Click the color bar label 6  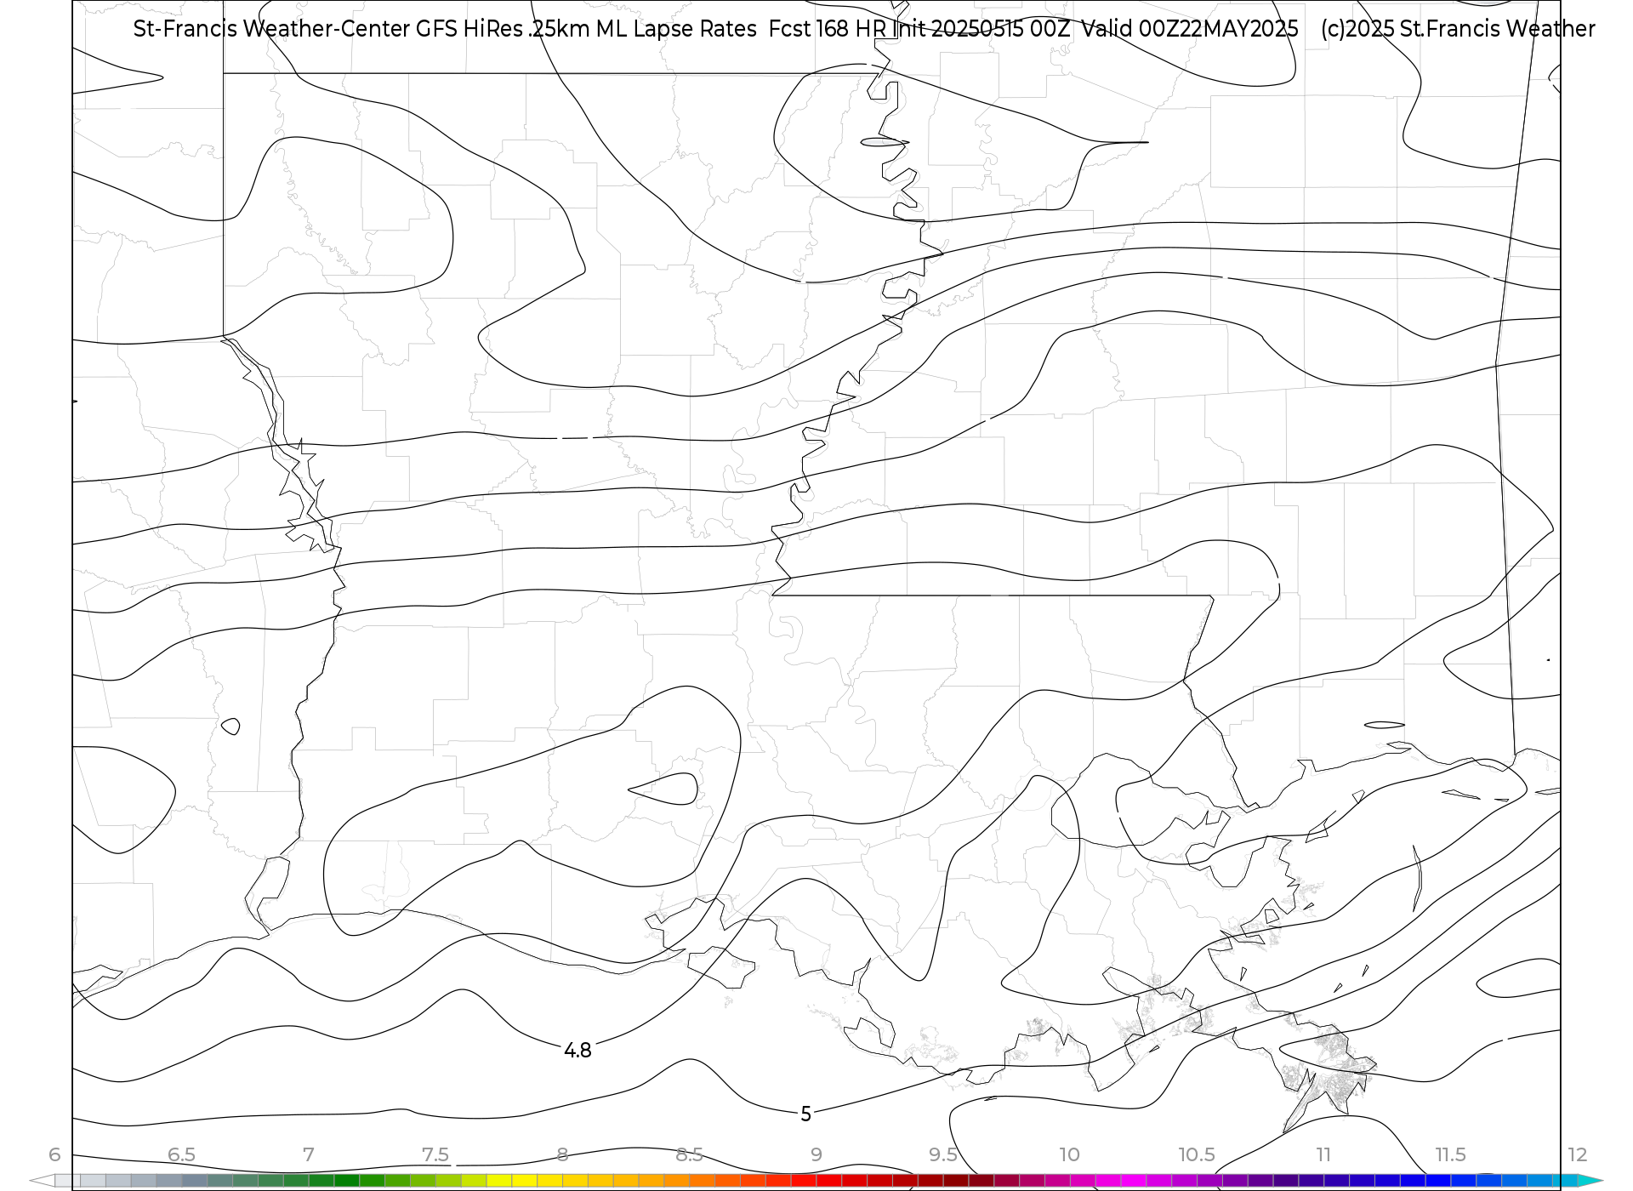tap(54, 1154)
